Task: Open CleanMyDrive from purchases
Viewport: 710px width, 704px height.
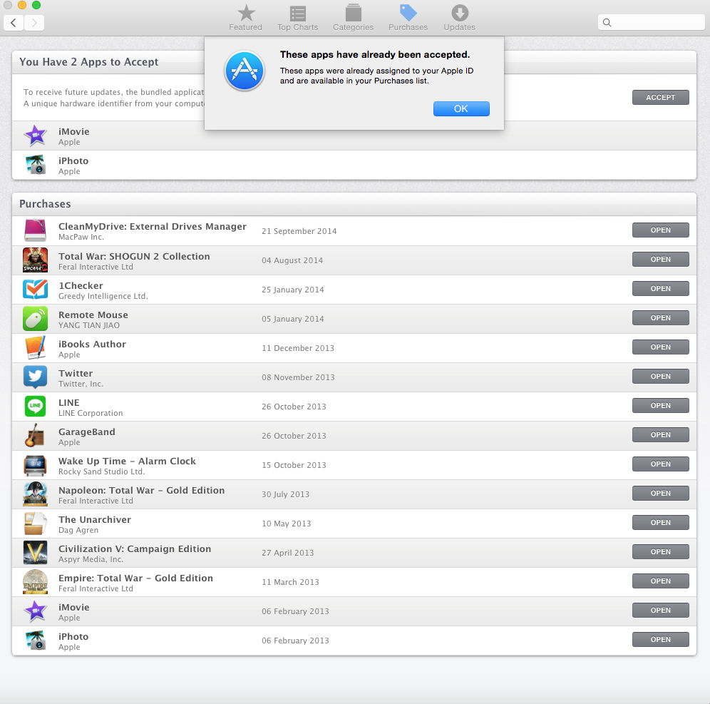Action: pyautogui.click(x=660, y=230)
